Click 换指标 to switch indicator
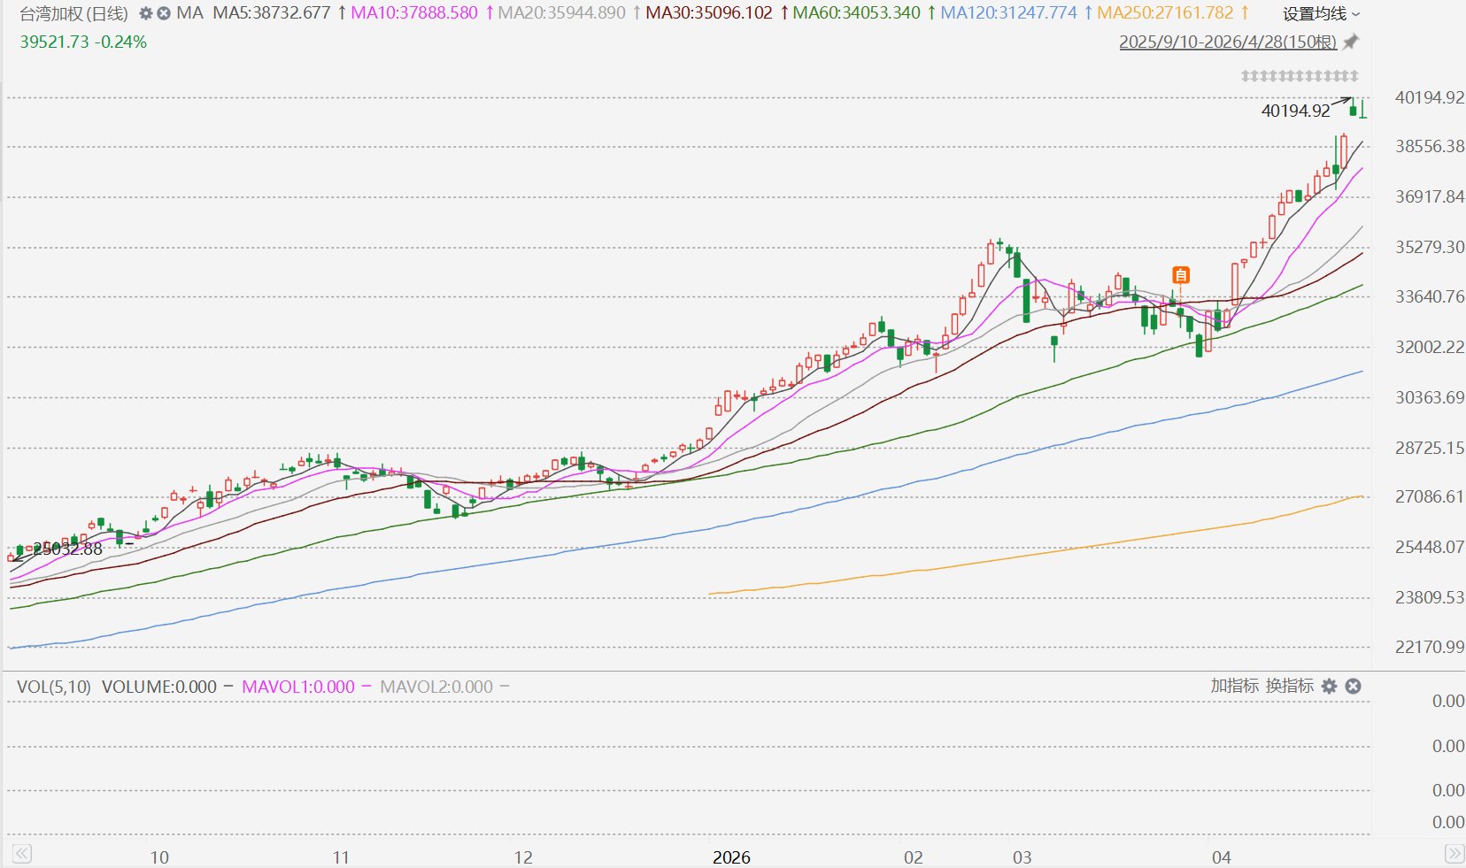Image resolution: width=1466 pixels, height=868 pixels. pos(1290,686)
